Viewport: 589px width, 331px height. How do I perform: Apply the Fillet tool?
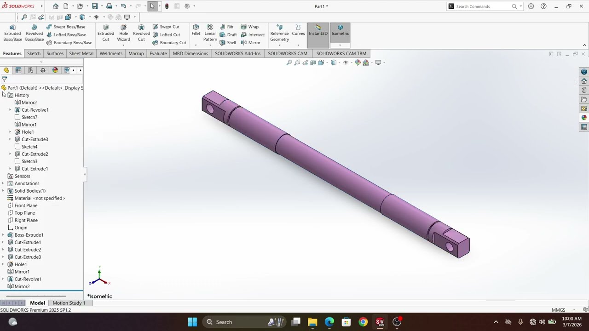pyautogui.click(x=196, y=30)
